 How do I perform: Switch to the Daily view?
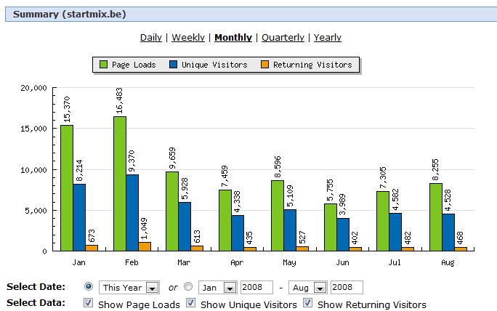(x=151, y=37)
